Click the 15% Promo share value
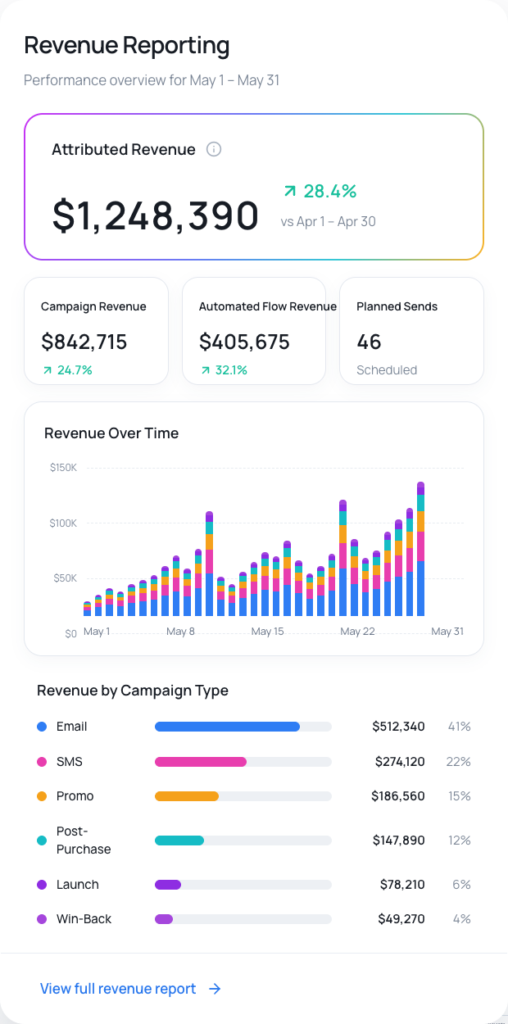This screenshot has height=1024, width=508. [x=460, y=796]
